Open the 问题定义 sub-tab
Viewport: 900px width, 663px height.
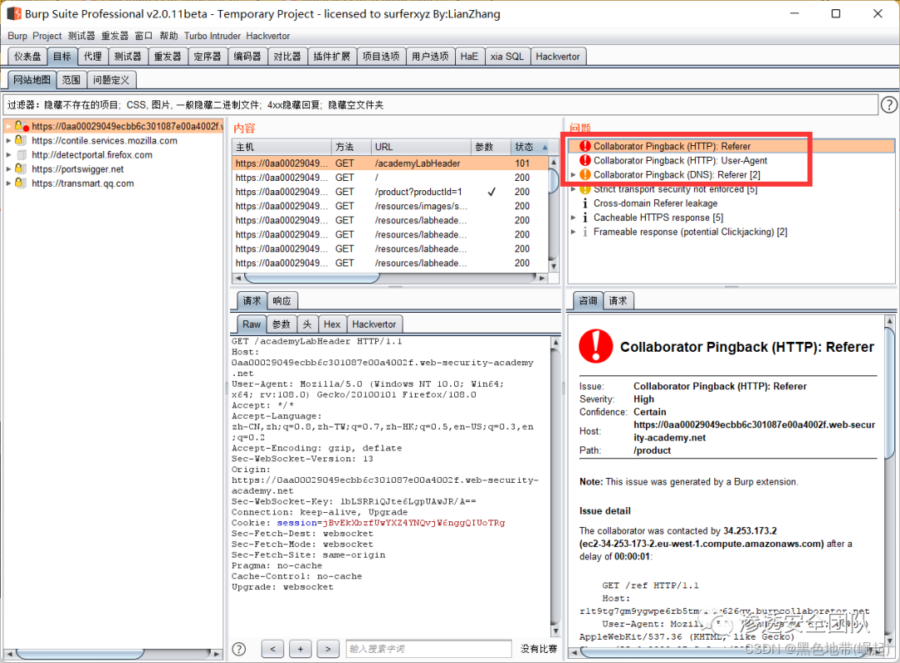(x=112, y=80)
